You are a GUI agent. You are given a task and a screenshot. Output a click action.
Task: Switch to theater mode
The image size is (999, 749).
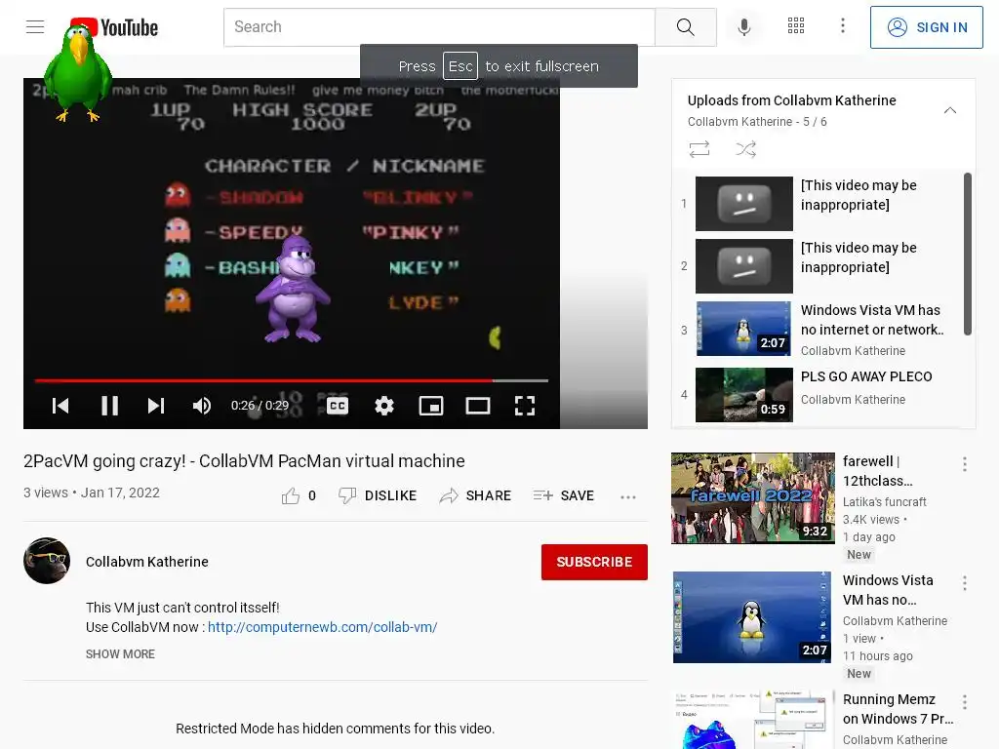point(478,406)
